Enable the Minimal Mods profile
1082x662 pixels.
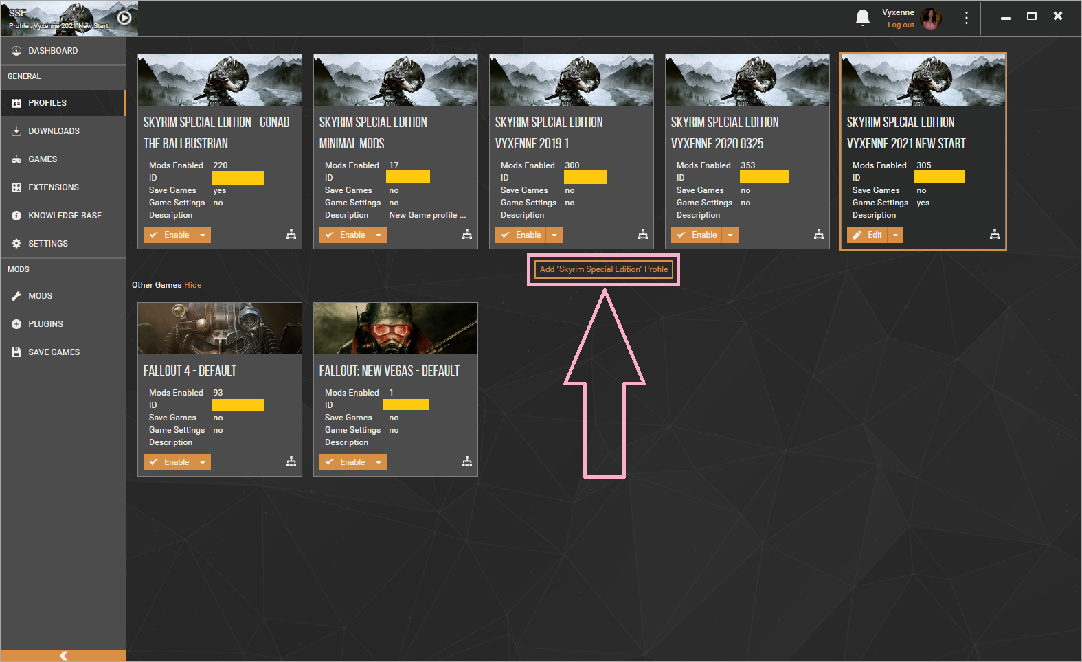[346, 235]
